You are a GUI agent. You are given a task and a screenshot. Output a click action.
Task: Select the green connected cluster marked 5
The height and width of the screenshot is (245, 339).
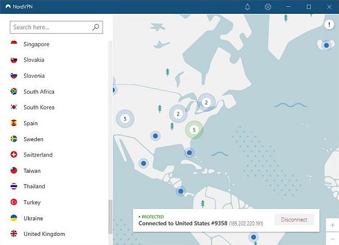[x=194, y=130]
